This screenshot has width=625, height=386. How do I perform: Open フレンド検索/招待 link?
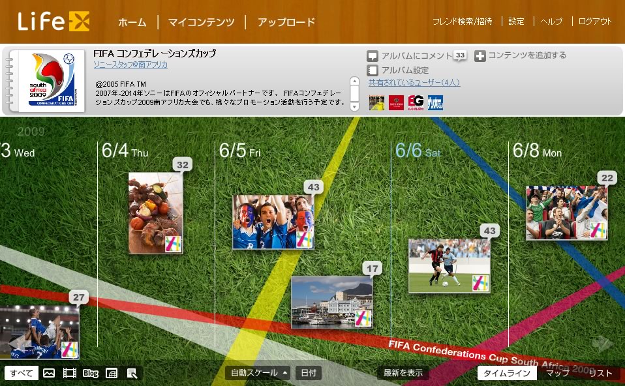coord(463,21)
